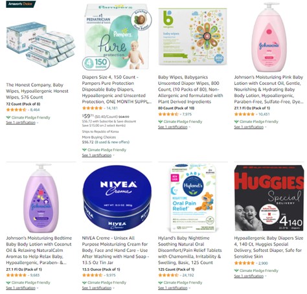Open star ratings for Hyland's tablets
Screen dimensions: 307x294
(168, 275)
